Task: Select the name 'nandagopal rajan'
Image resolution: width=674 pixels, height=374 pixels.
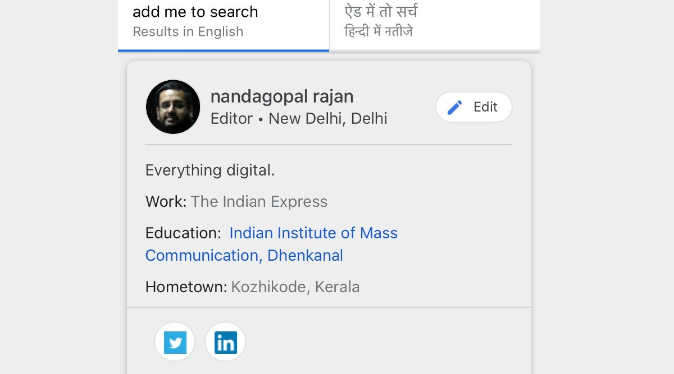Action: [x=281, y=96]
